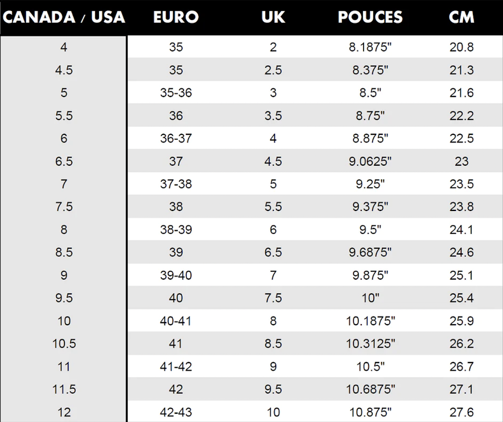Select the UK column header
This screenshot has width=503, height=422.
[x=273, y=17]
